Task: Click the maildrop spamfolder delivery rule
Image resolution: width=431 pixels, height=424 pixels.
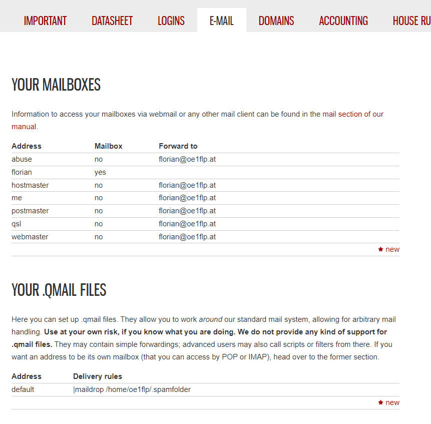Action: point(132,389)
